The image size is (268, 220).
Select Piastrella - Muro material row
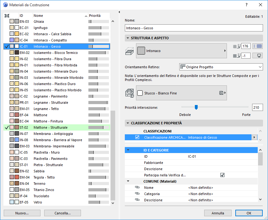tap(57, 152)
